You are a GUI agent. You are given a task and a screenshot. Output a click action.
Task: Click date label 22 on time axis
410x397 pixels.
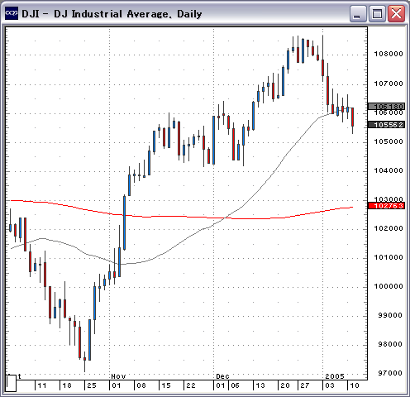click(191, 385)
